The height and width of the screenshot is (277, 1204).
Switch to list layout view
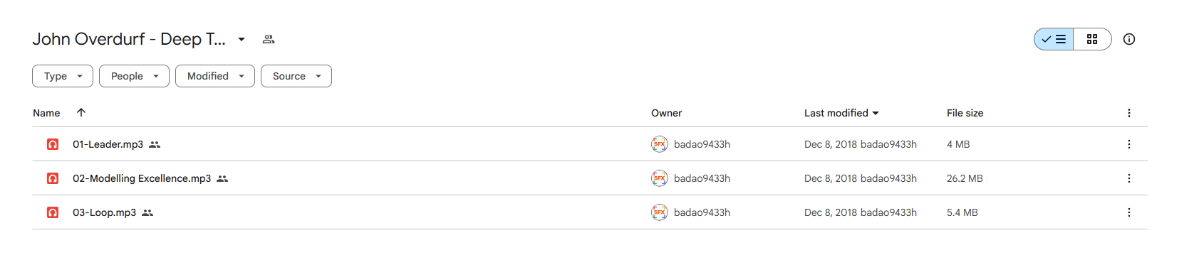tap(1054, 39)
